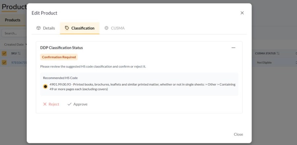Approve the suggested HS code
This screenshot has width=297, height=145.
(x=78, y=104)
